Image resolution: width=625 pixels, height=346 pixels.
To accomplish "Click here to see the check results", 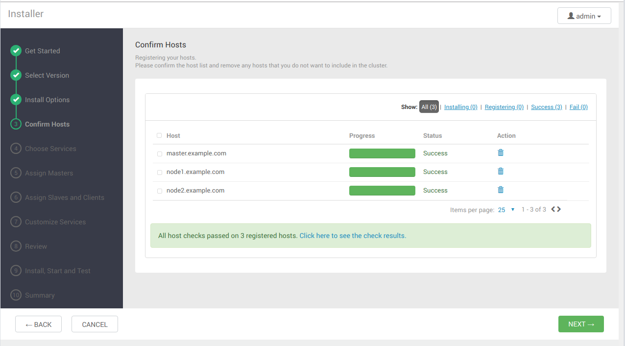I will 353,236.
